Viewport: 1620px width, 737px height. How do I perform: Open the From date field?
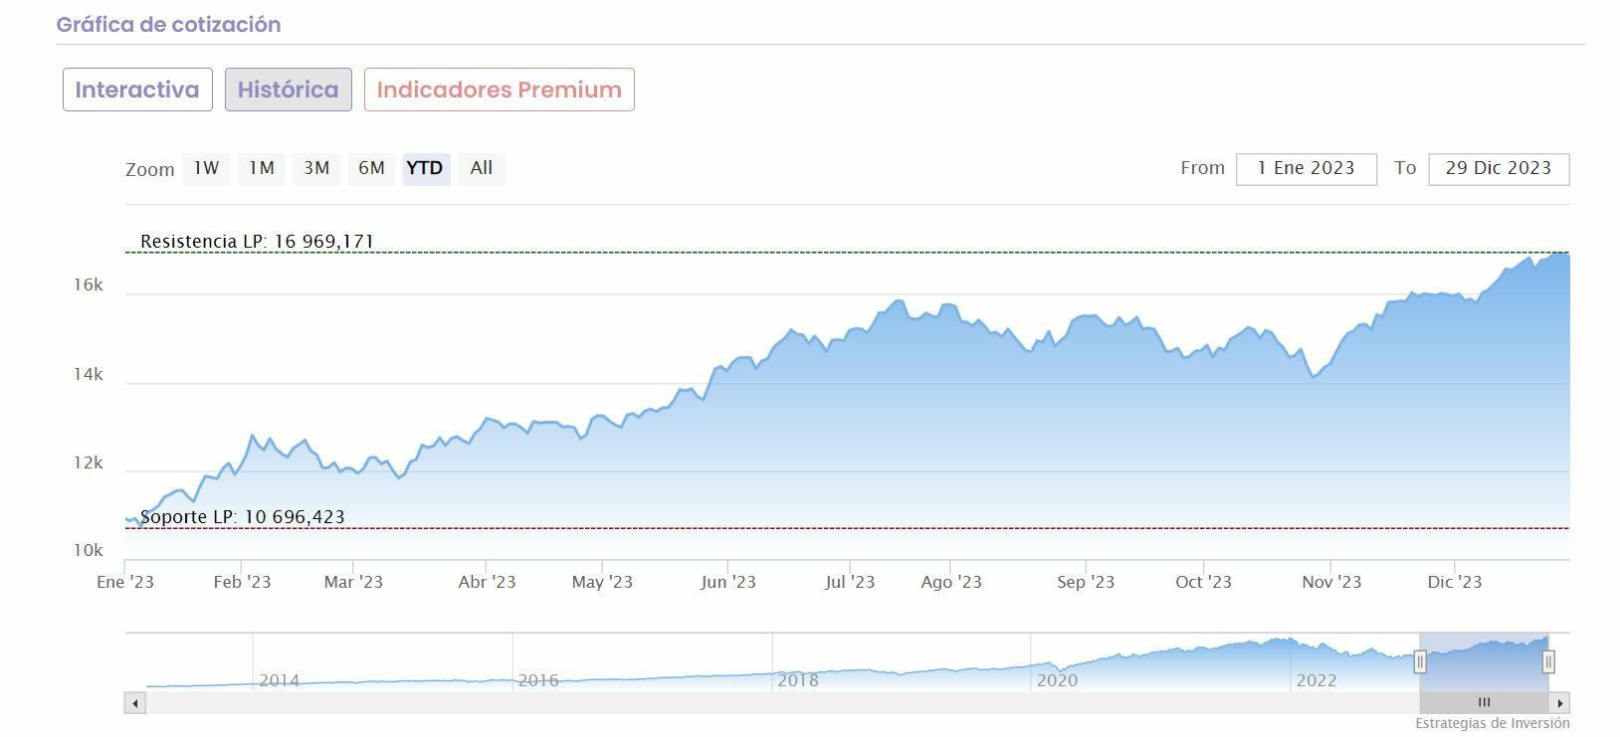[x=1306, y=169]
